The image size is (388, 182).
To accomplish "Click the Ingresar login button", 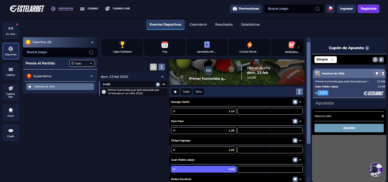I will click(347, 9).
